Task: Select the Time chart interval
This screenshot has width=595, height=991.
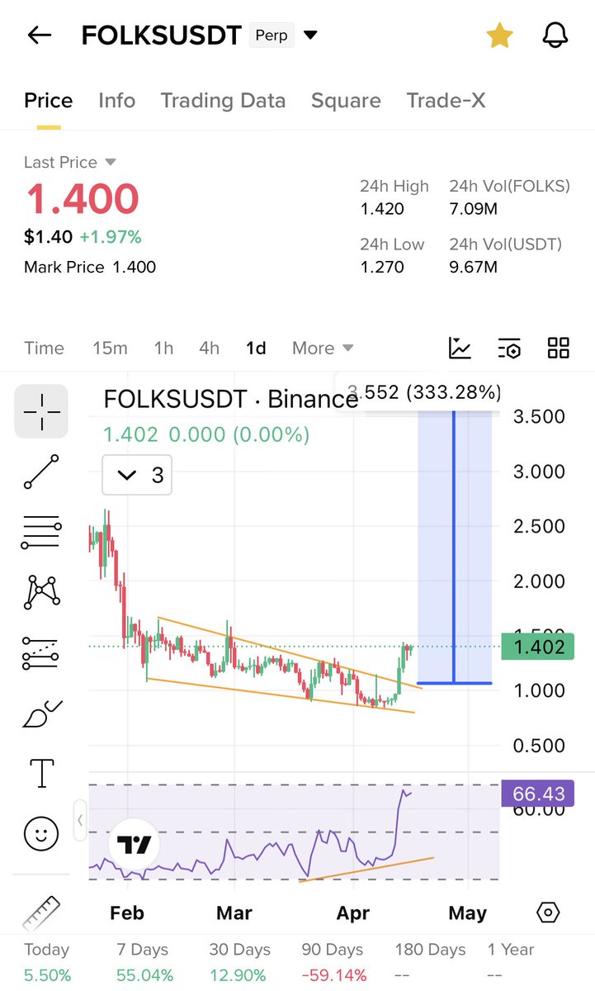Action: (44, 349)
